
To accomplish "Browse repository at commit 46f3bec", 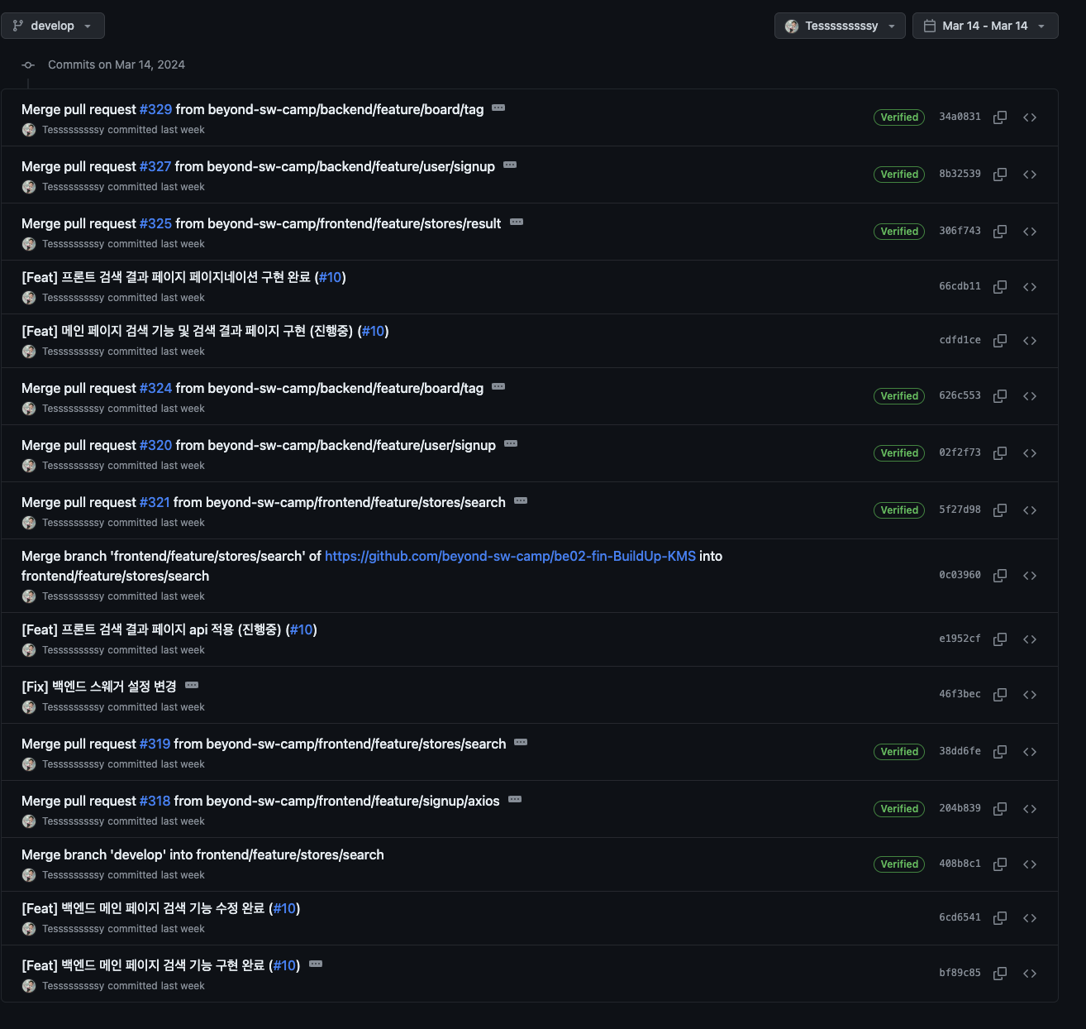I will (1030, 695).
